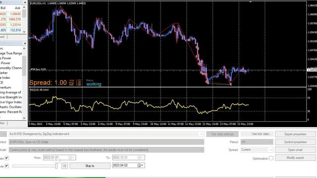The width and height of the screenshot is (317, 178).
Task: Select Market Watch row with ask 1.23314
Action: click(11, 25)
